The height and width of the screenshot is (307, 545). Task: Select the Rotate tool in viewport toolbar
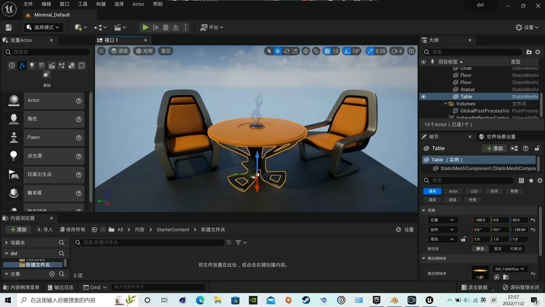click(x=287, y=51)
